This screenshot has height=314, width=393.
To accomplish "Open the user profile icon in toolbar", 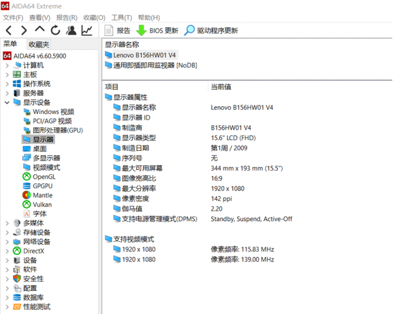I will pyautogui.click(x=71, y=31).
